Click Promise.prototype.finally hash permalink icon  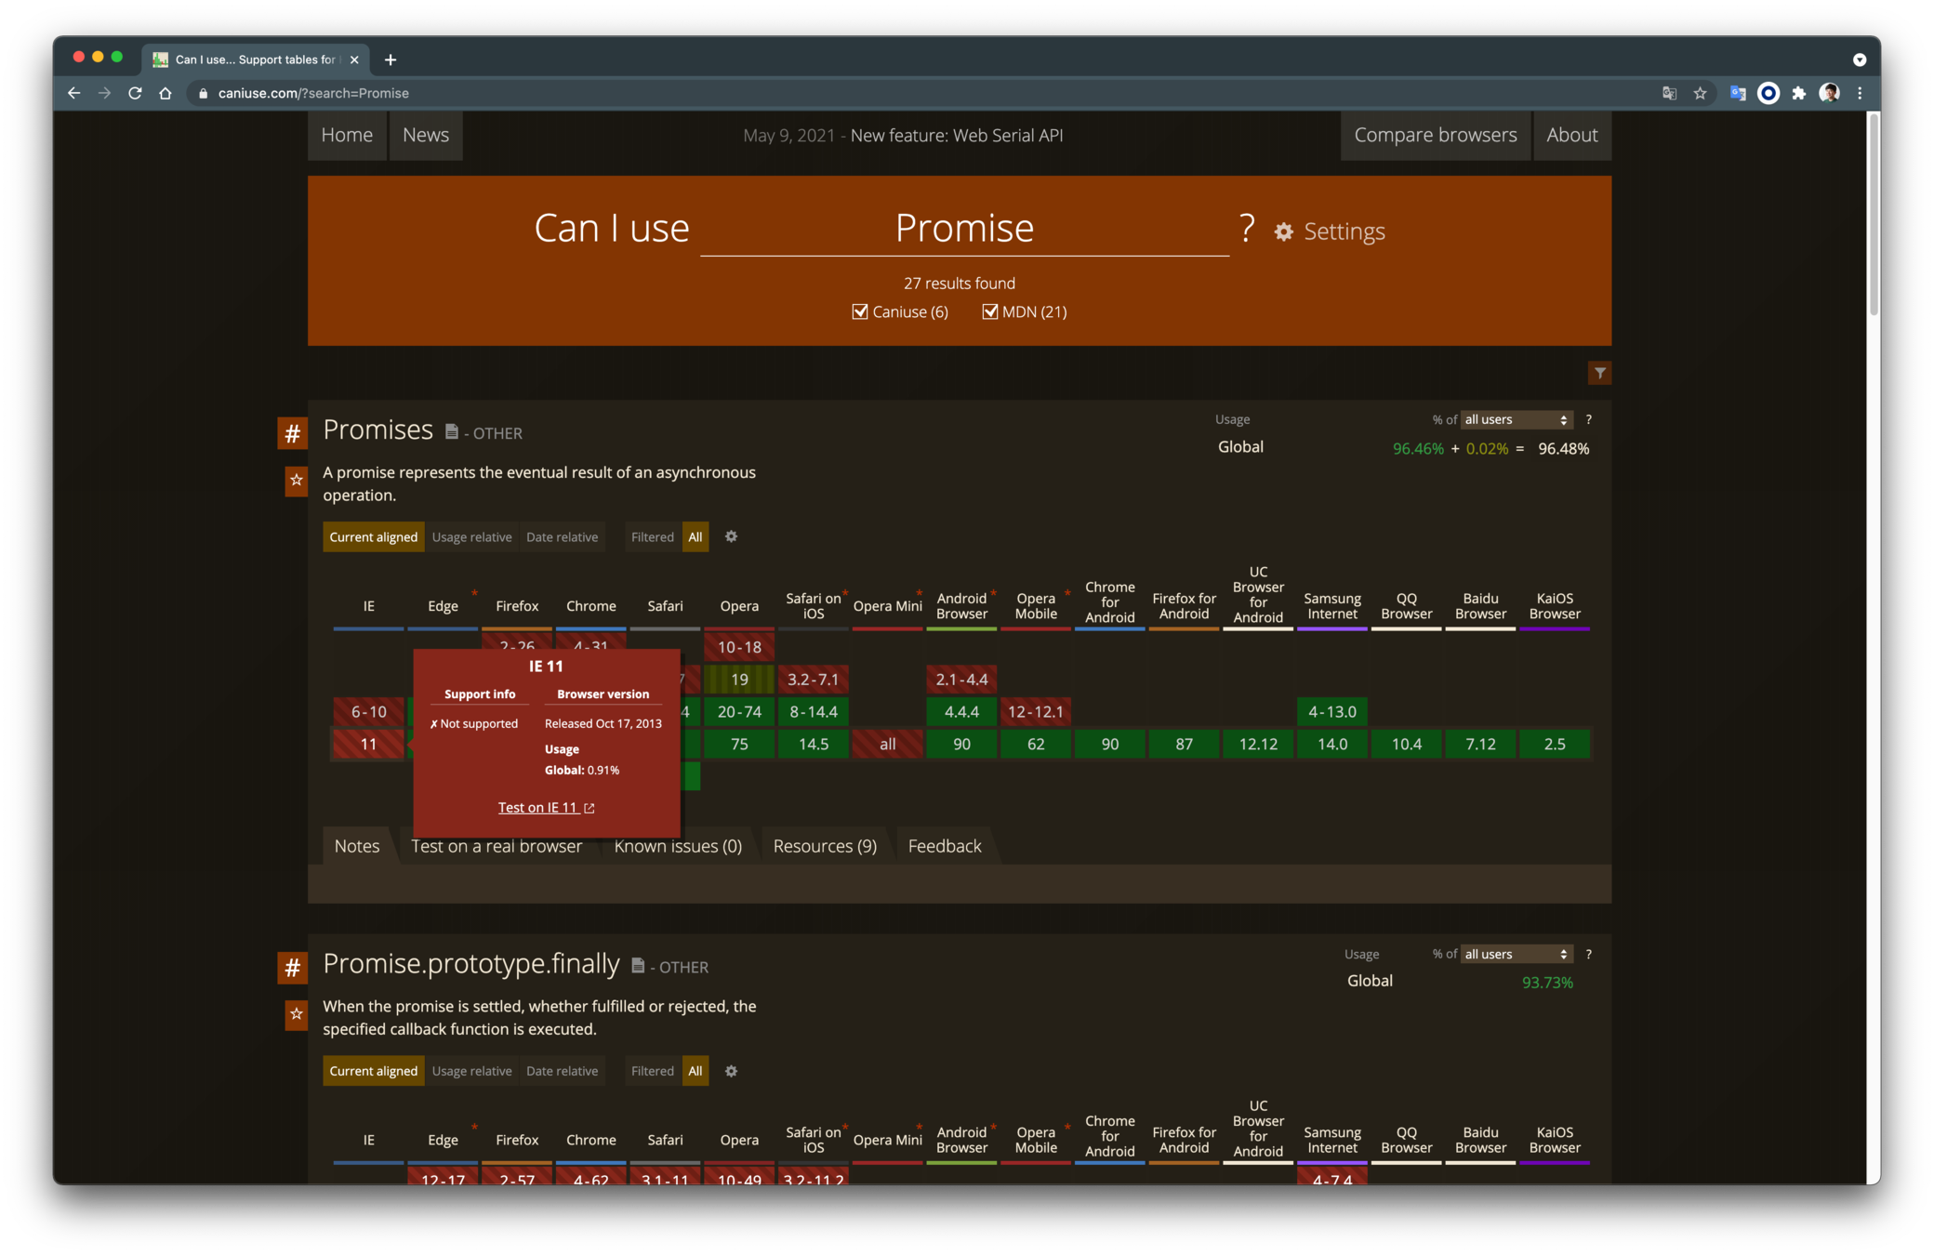(292, 968)
